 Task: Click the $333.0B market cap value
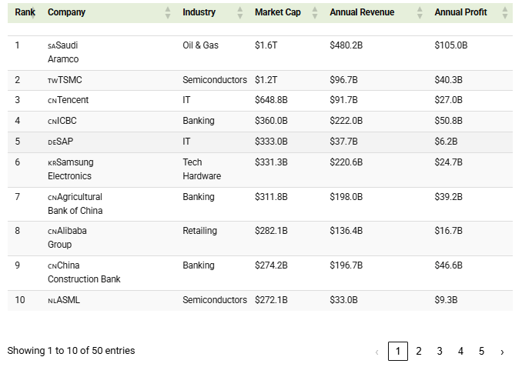271,142
